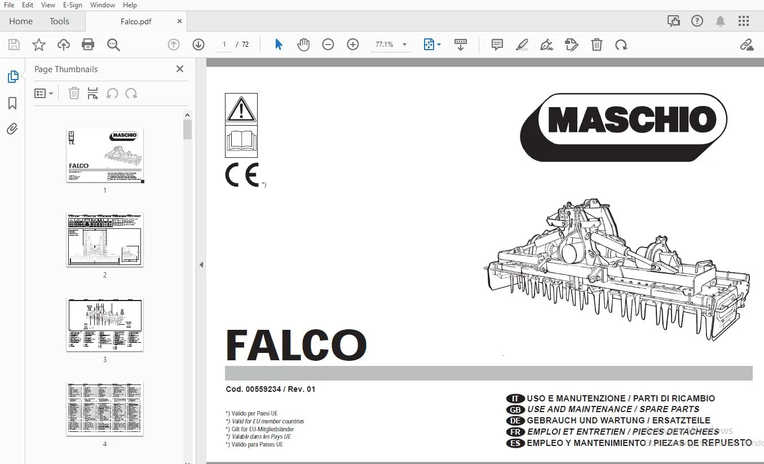This screenshot has height=464, width=764.
Task: Select page 4 thumbnail
Action: (x=105, y=409)
